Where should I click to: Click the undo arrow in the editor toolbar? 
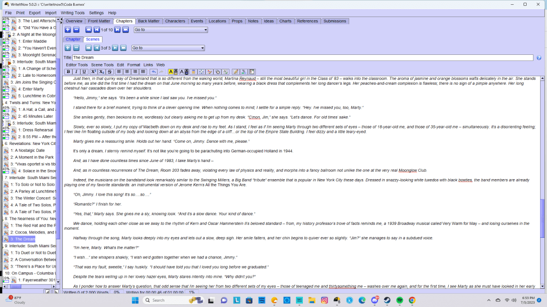point(153,71)
